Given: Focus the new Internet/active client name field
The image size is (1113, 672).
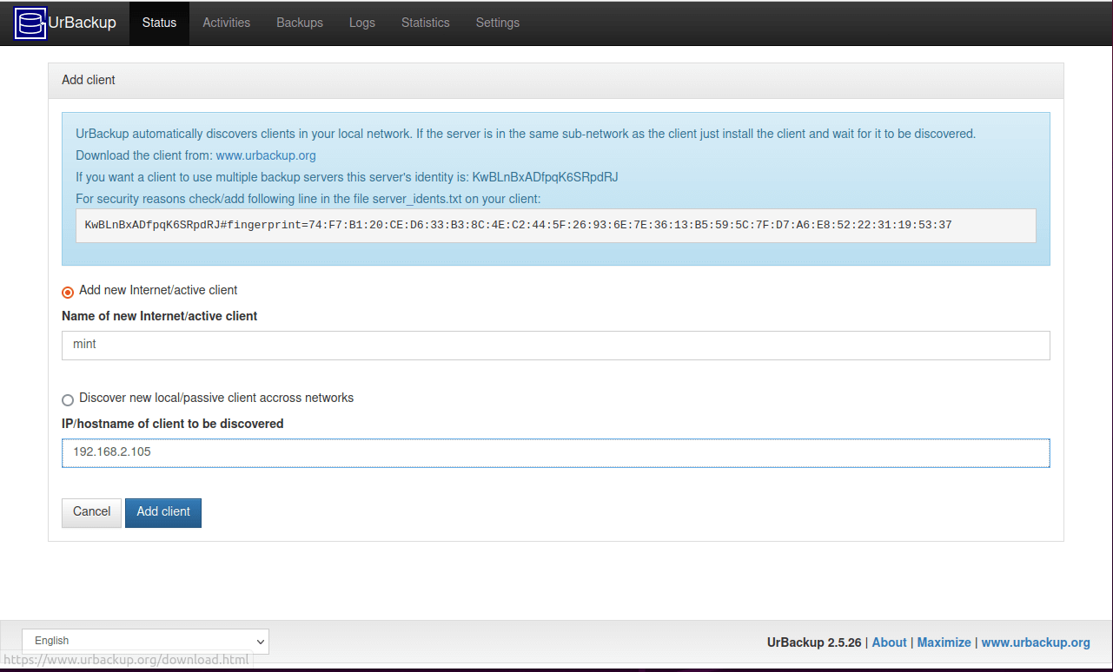Looking at the screenshot, I should click(x=556, y=345).
